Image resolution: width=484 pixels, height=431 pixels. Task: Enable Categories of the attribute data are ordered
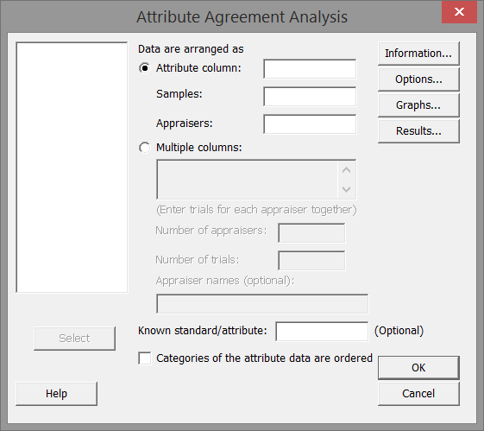coord(145,358)
